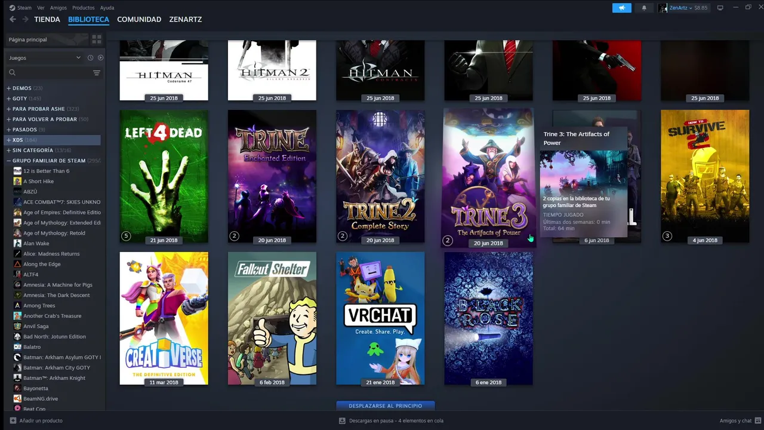Viewport: 764px width, 430px height.
Task: Open the How to Survive 2 cover
Action: [x=705, y=176]
